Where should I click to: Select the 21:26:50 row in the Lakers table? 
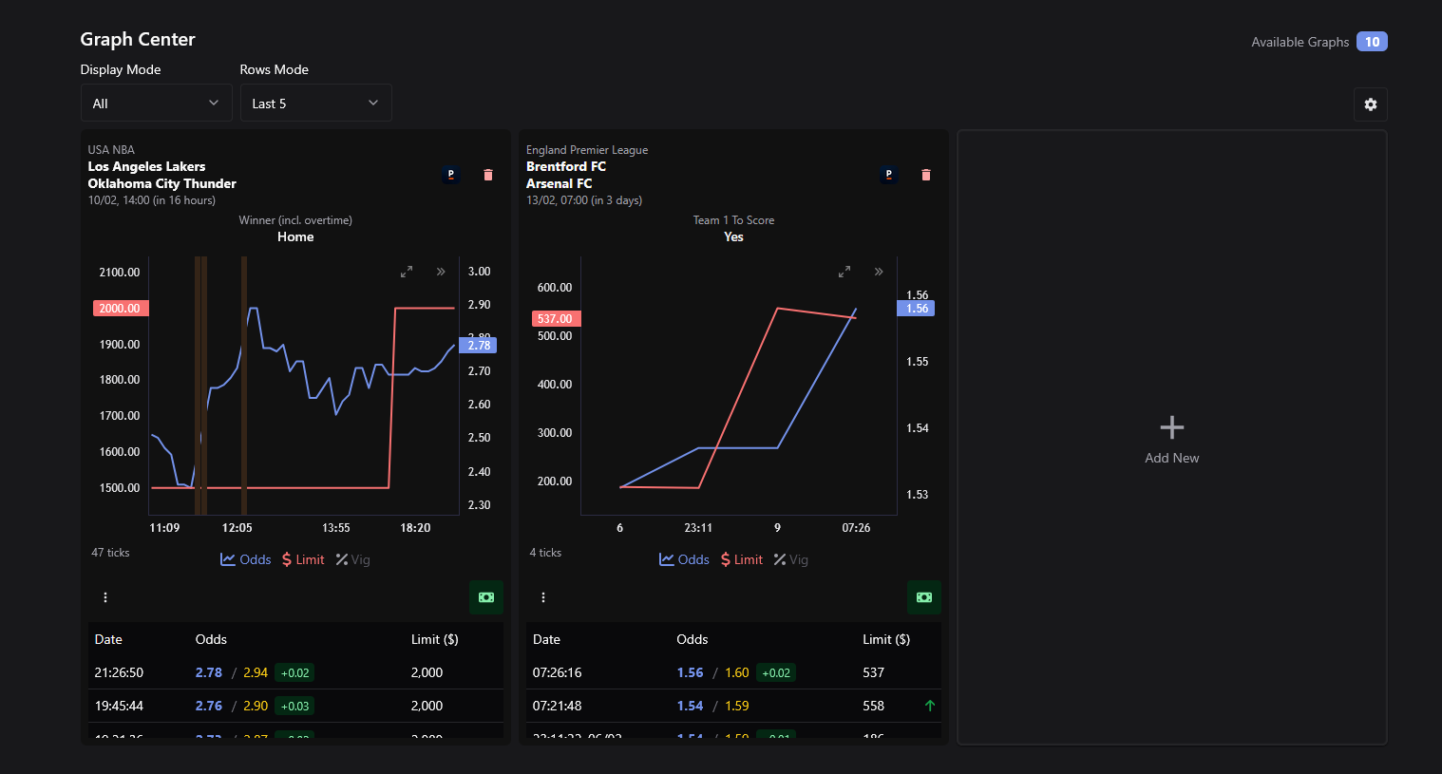tap(294, 672)
